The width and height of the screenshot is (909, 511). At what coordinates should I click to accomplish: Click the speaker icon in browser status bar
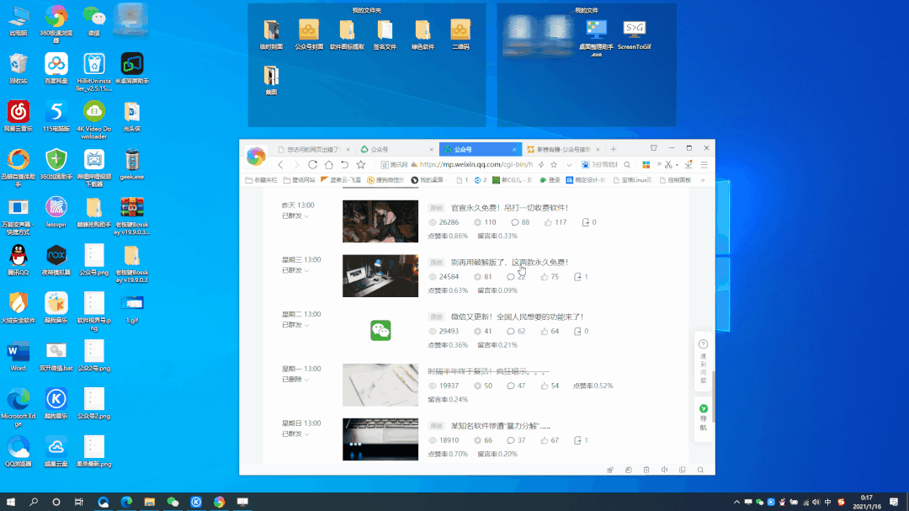pyautogui.click(x=664, y=470)
